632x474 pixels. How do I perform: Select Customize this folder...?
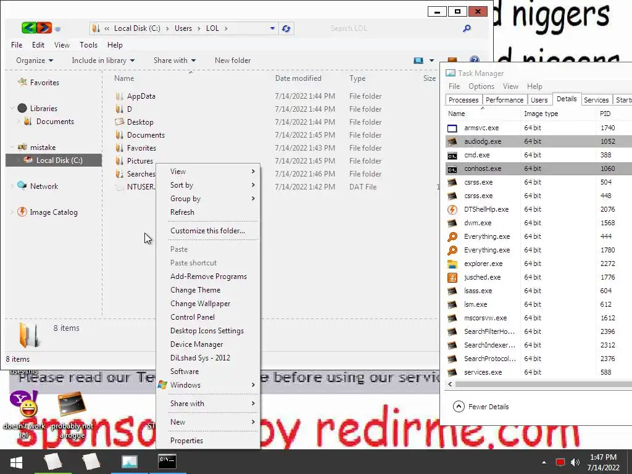point(208,231)
